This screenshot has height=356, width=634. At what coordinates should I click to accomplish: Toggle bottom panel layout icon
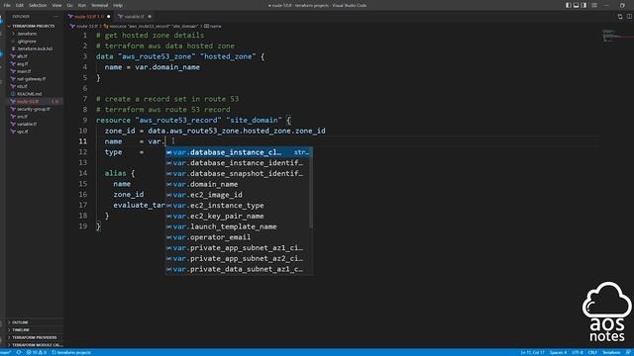[x=576, y=5]
